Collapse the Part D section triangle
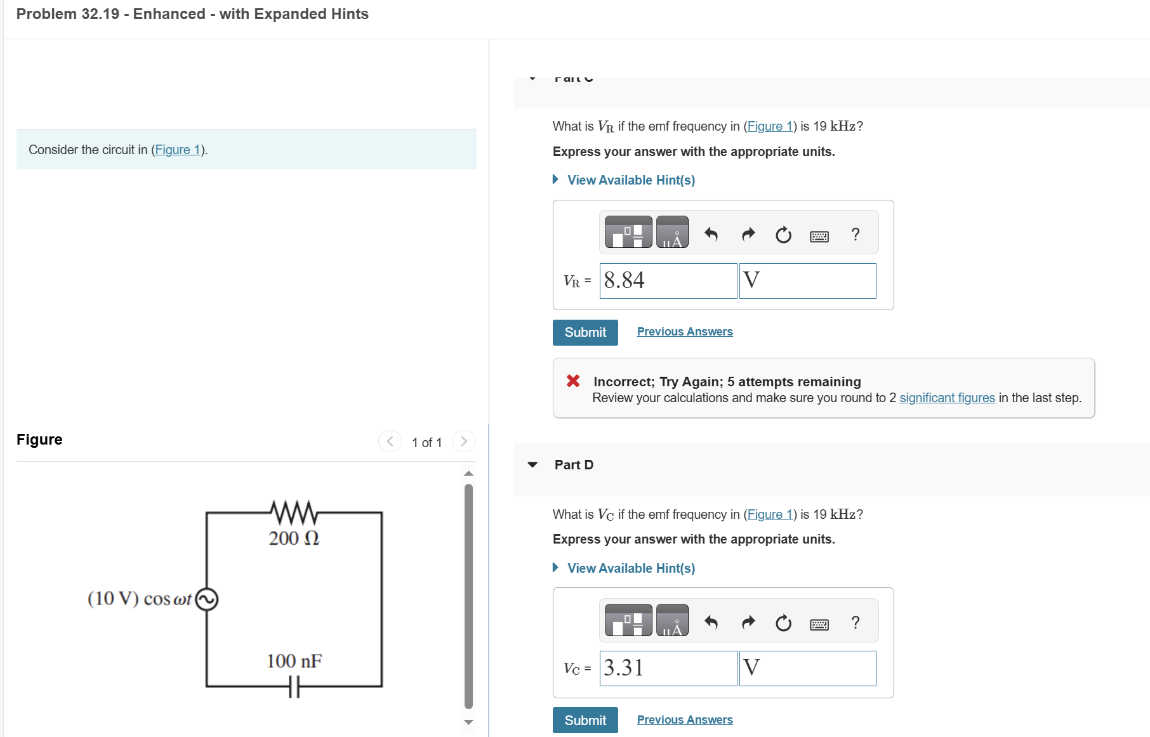 pyautogui.click(x=532, y=465)
